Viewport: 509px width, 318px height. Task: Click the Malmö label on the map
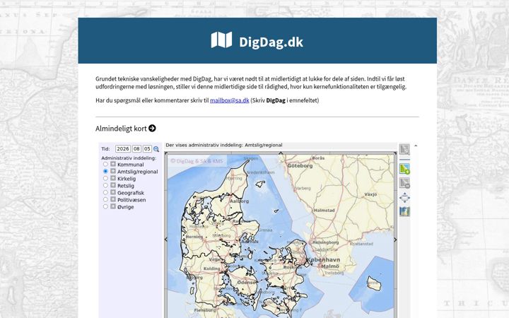[x=330, y=266]
